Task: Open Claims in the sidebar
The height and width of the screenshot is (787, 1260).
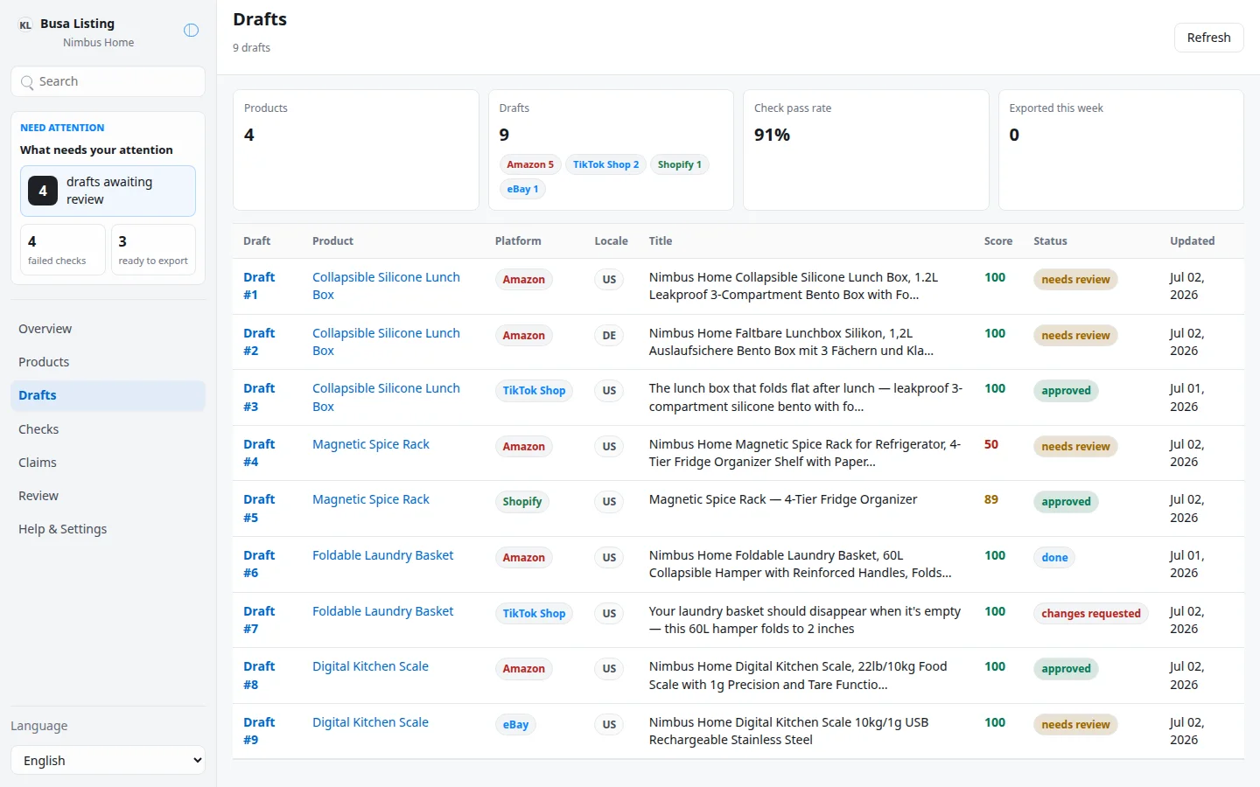Action: (x=108, y=463)
